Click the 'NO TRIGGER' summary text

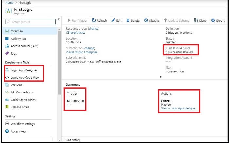pos(76,101)
